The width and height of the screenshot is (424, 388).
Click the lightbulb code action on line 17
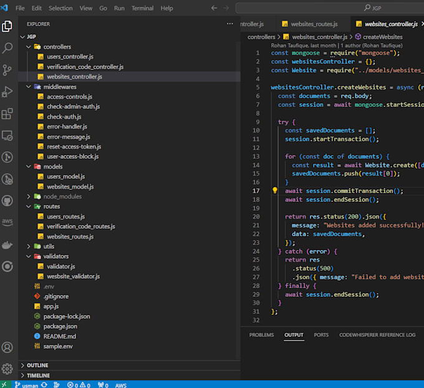click(275, 191)
